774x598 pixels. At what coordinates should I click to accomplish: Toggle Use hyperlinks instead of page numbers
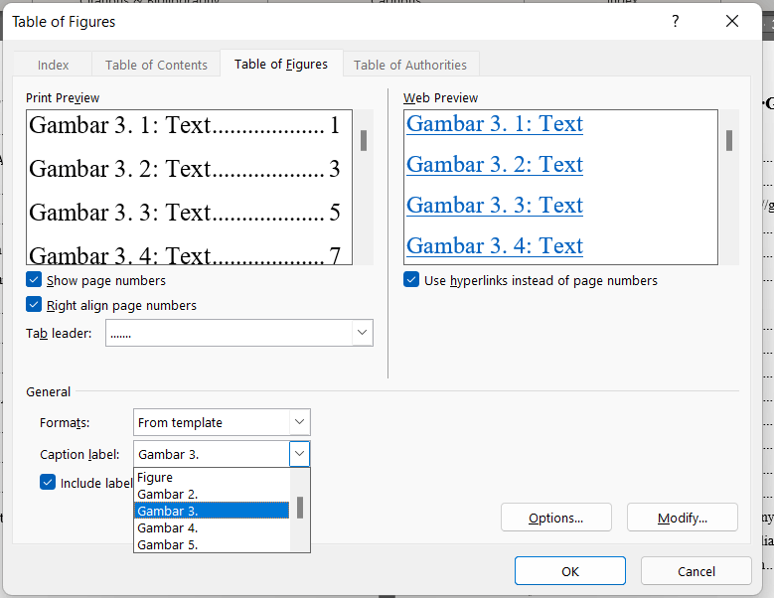[x=411, y=280]
